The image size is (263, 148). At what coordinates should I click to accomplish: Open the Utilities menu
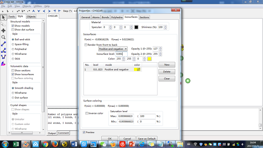tap(37, 6)
